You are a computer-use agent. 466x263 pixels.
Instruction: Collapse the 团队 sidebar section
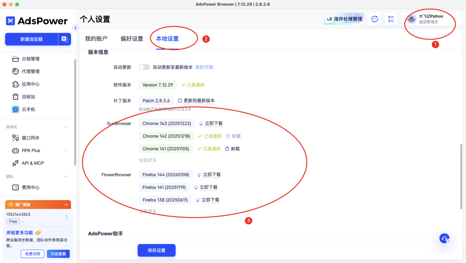(66, 176)
